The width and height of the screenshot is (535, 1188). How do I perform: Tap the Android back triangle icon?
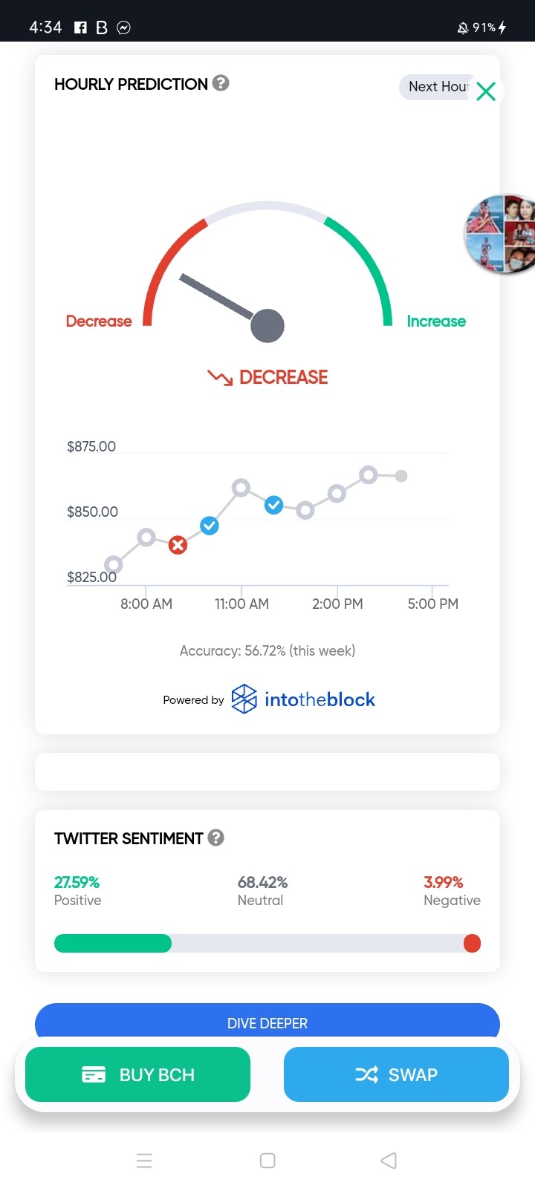389,1161
